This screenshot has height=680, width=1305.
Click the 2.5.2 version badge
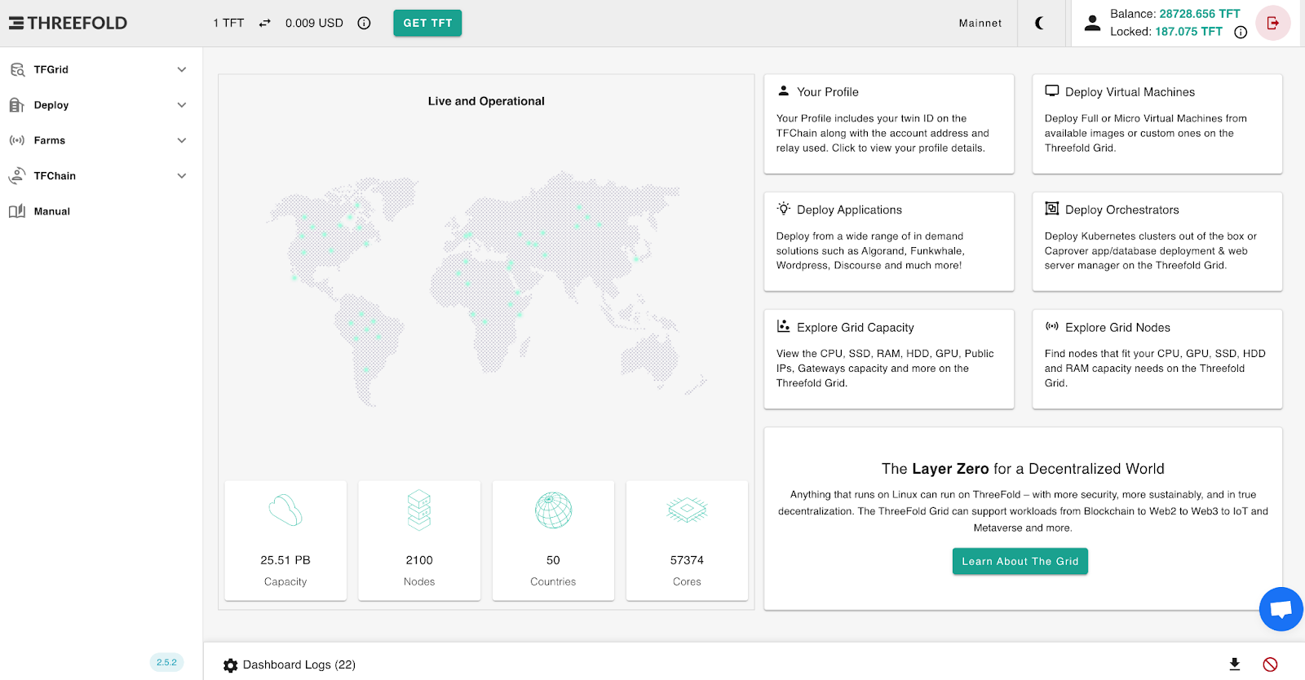point(166,662)
